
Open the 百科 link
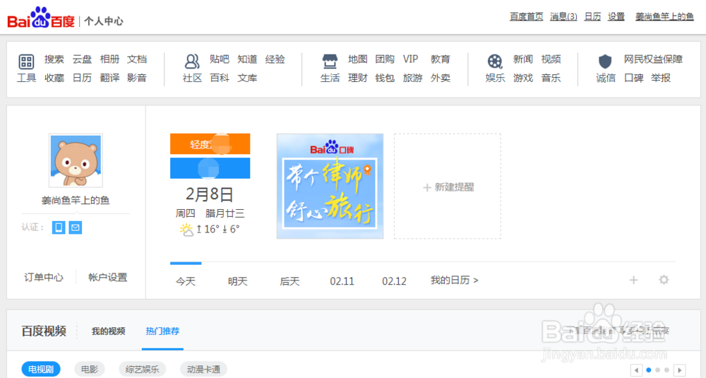coord(220,78)
